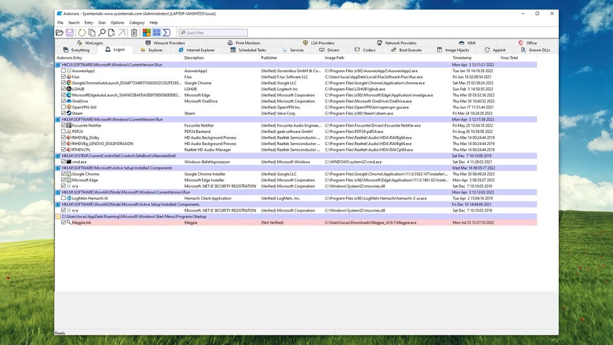Uncheck the cmd.exe entry checkbox

(x=63, y=162)
